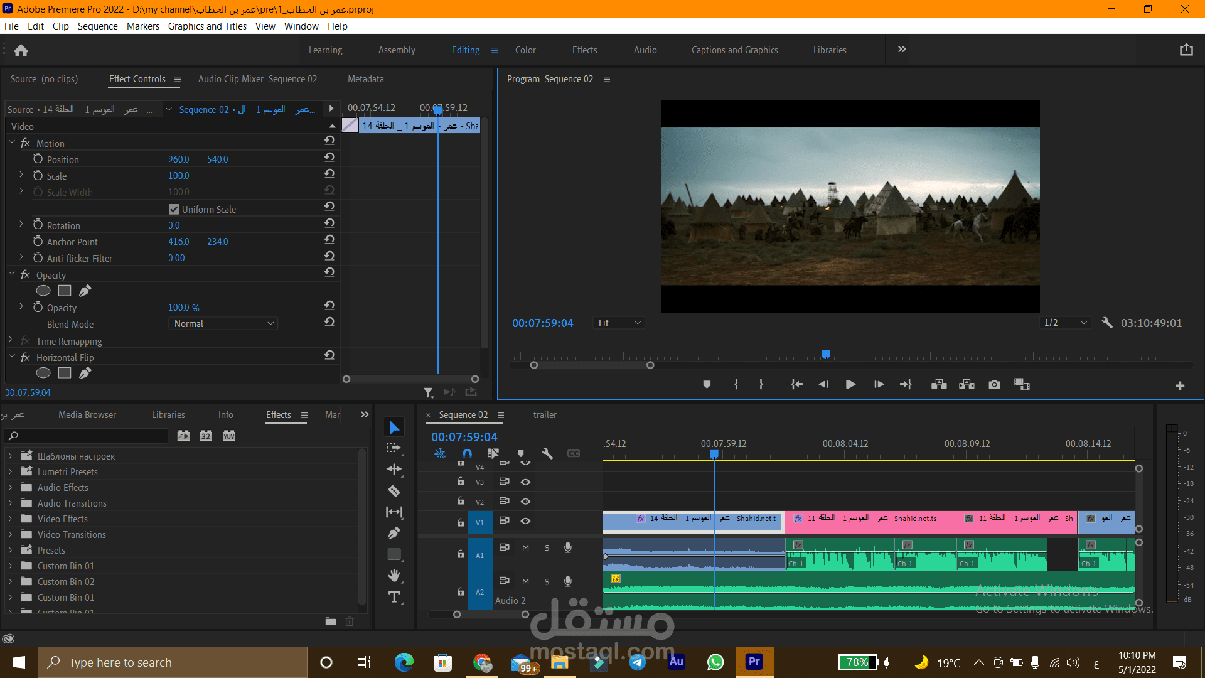Click the Export Frame camera icon

point(994,384)
